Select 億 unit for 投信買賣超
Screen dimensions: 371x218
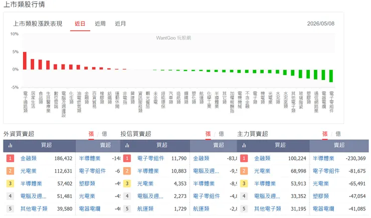point(221,134)
